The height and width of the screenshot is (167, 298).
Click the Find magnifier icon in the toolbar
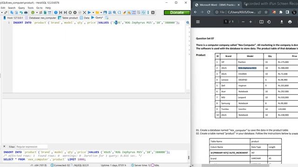coord(115,13)
